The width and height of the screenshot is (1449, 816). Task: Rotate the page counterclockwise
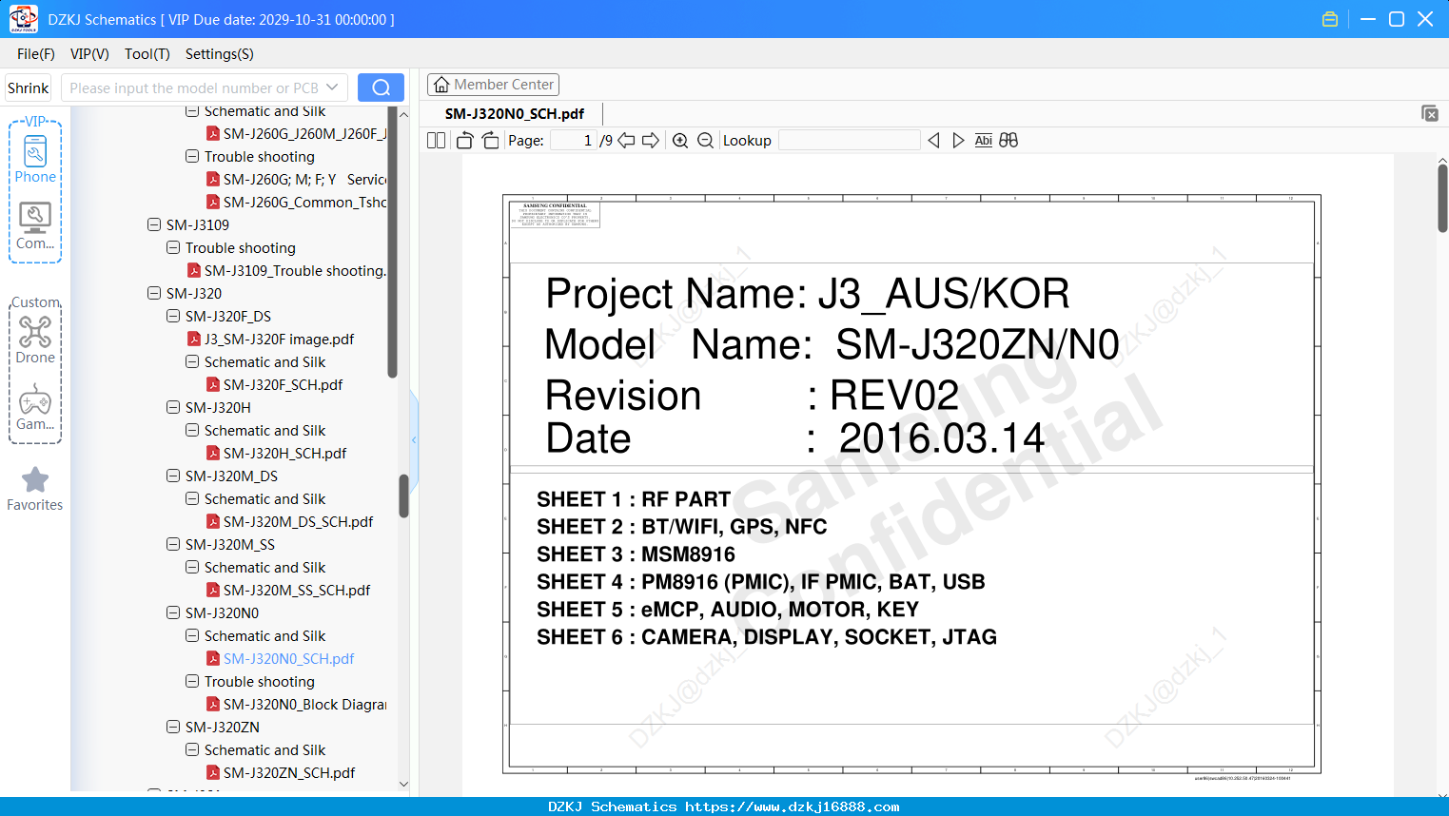tap(465, 141)
